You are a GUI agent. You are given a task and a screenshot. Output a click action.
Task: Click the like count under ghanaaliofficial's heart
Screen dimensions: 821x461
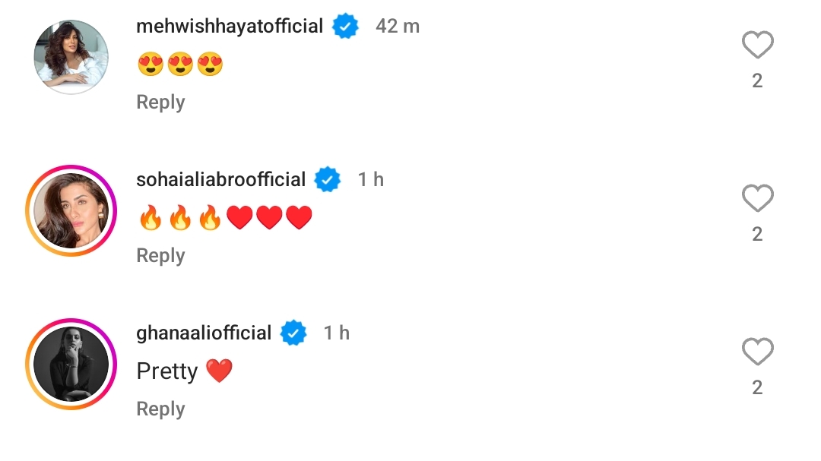pos(757,388)
